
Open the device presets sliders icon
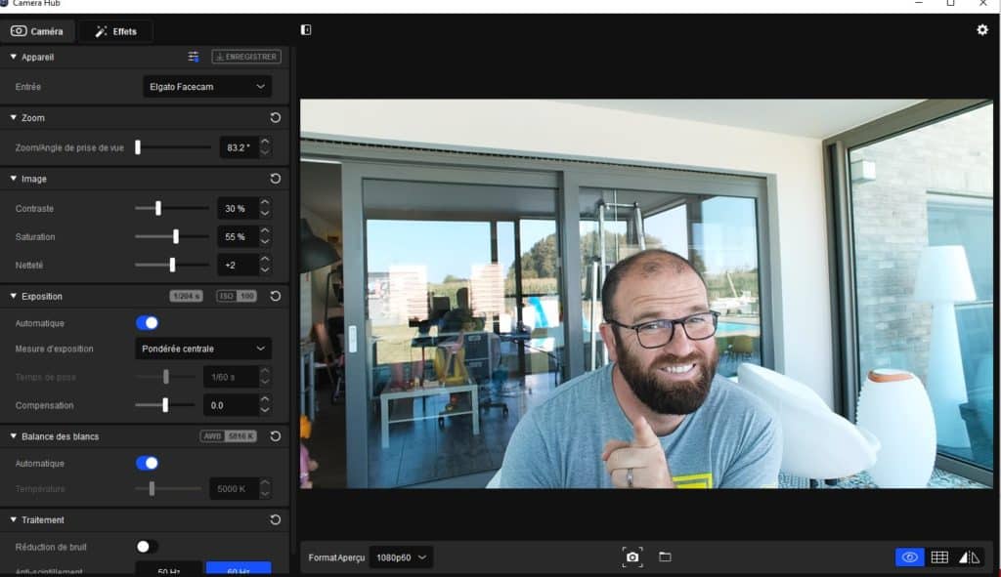click(194, 57)
